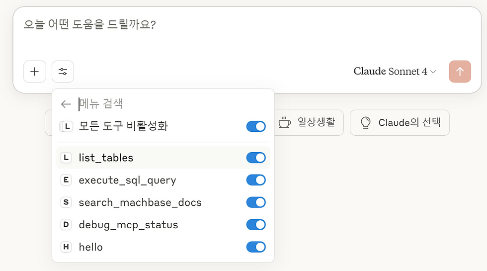
Task: Click the plus attachment button
Action: click(34, 72)
